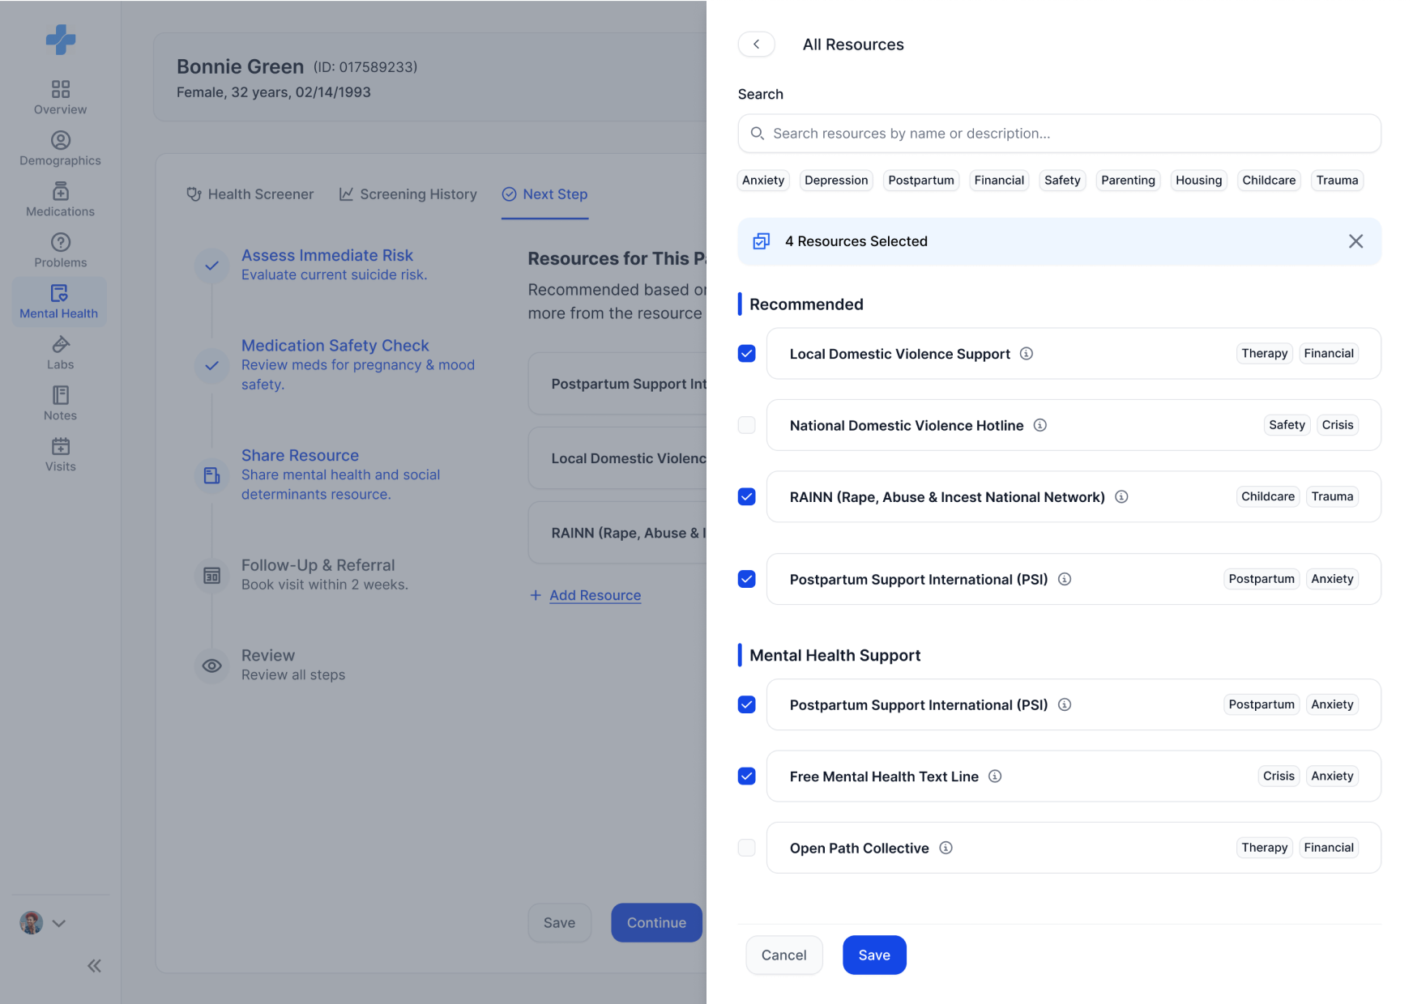The image size is (1413, 1004).
Task: Filter by Trauma chip
Action: (x=1337, y=181)
